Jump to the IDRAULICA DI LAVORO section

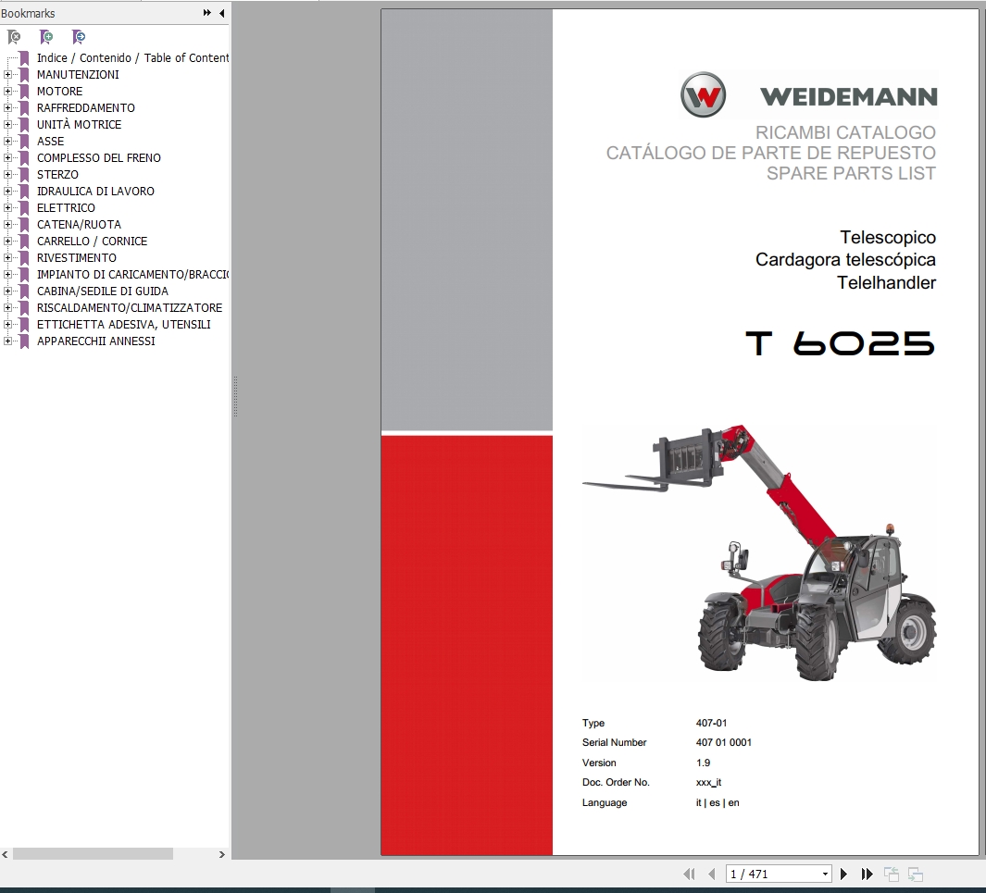(x=94, y=191)
